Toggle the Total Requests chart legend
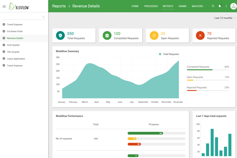 169,54
